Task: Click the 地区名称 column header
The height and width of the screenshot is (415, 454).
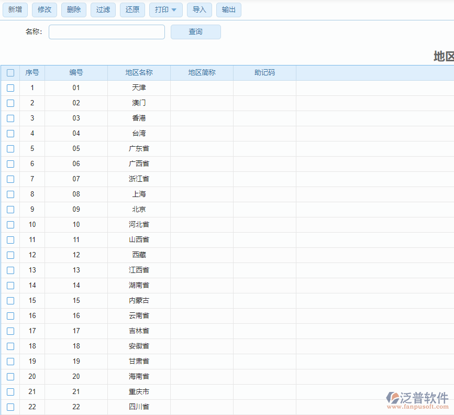Action: [x=139, y=73]
